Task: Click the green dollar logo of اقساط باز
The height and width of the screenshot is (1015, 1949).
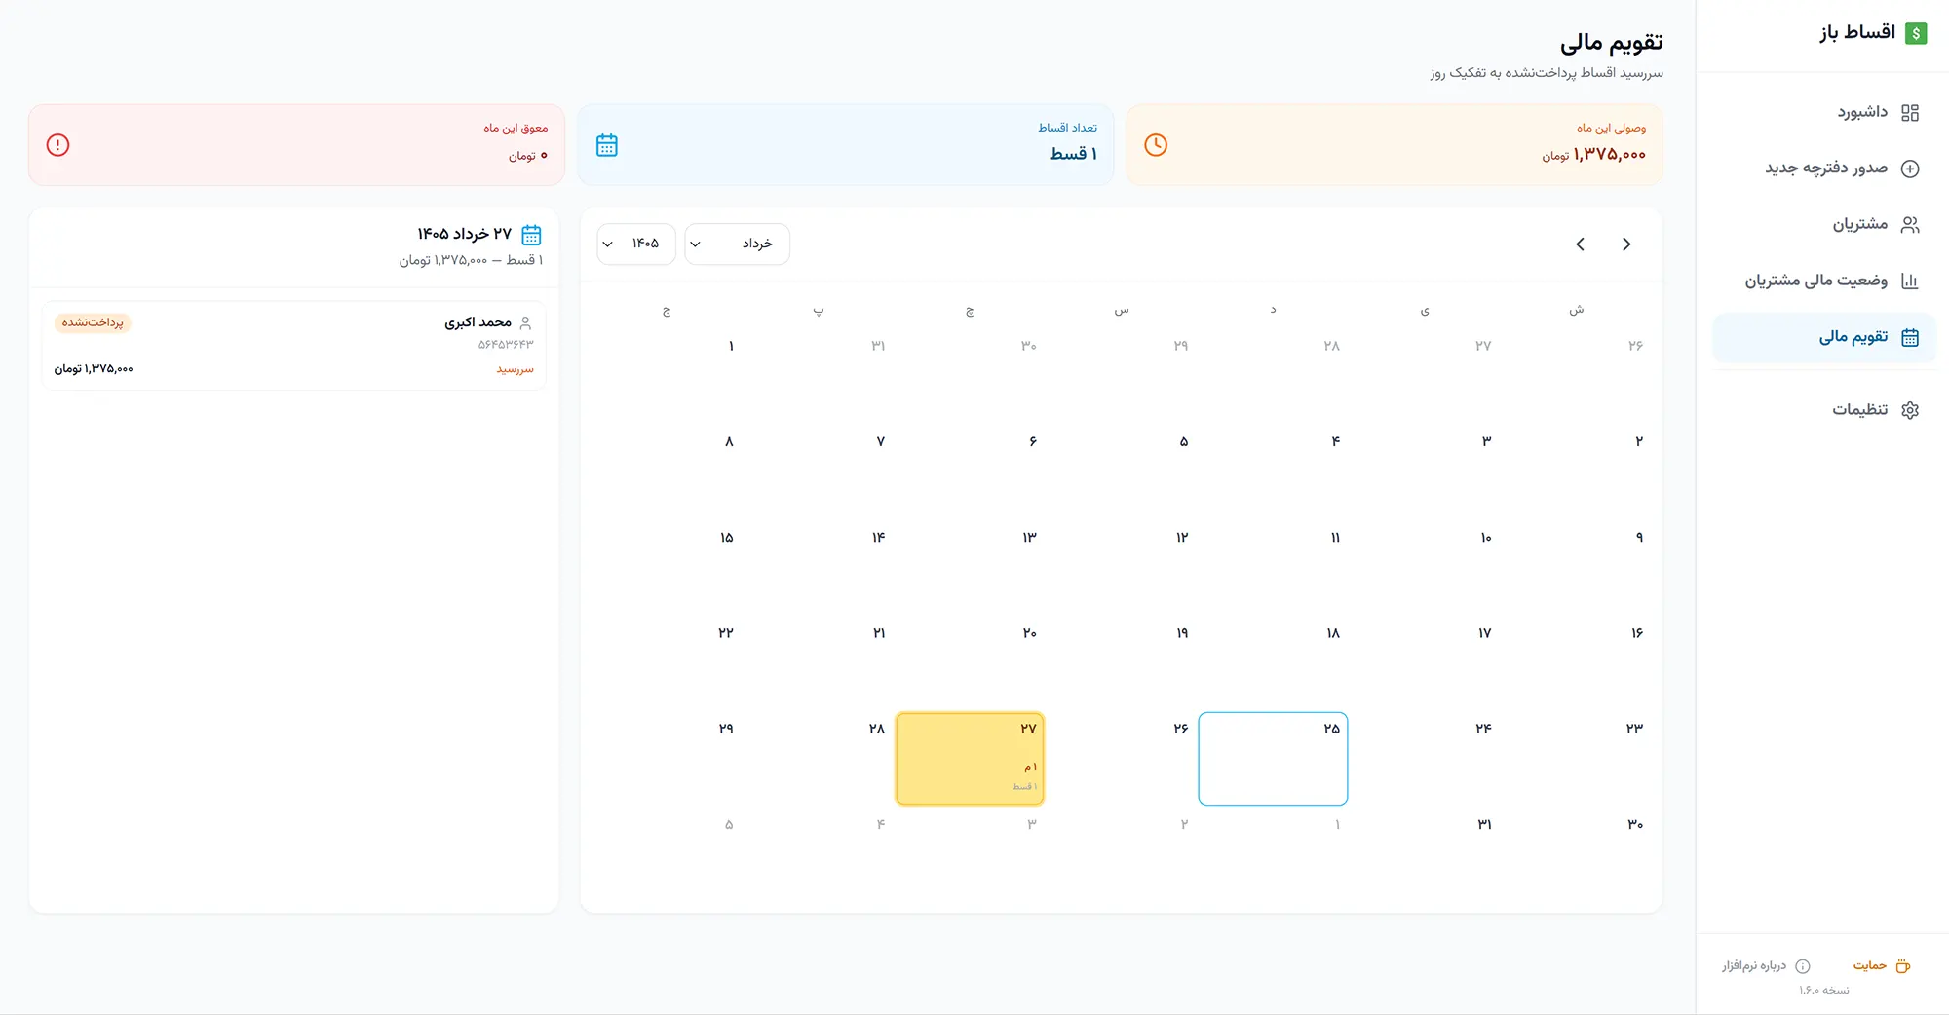Action: (1916, 33)
